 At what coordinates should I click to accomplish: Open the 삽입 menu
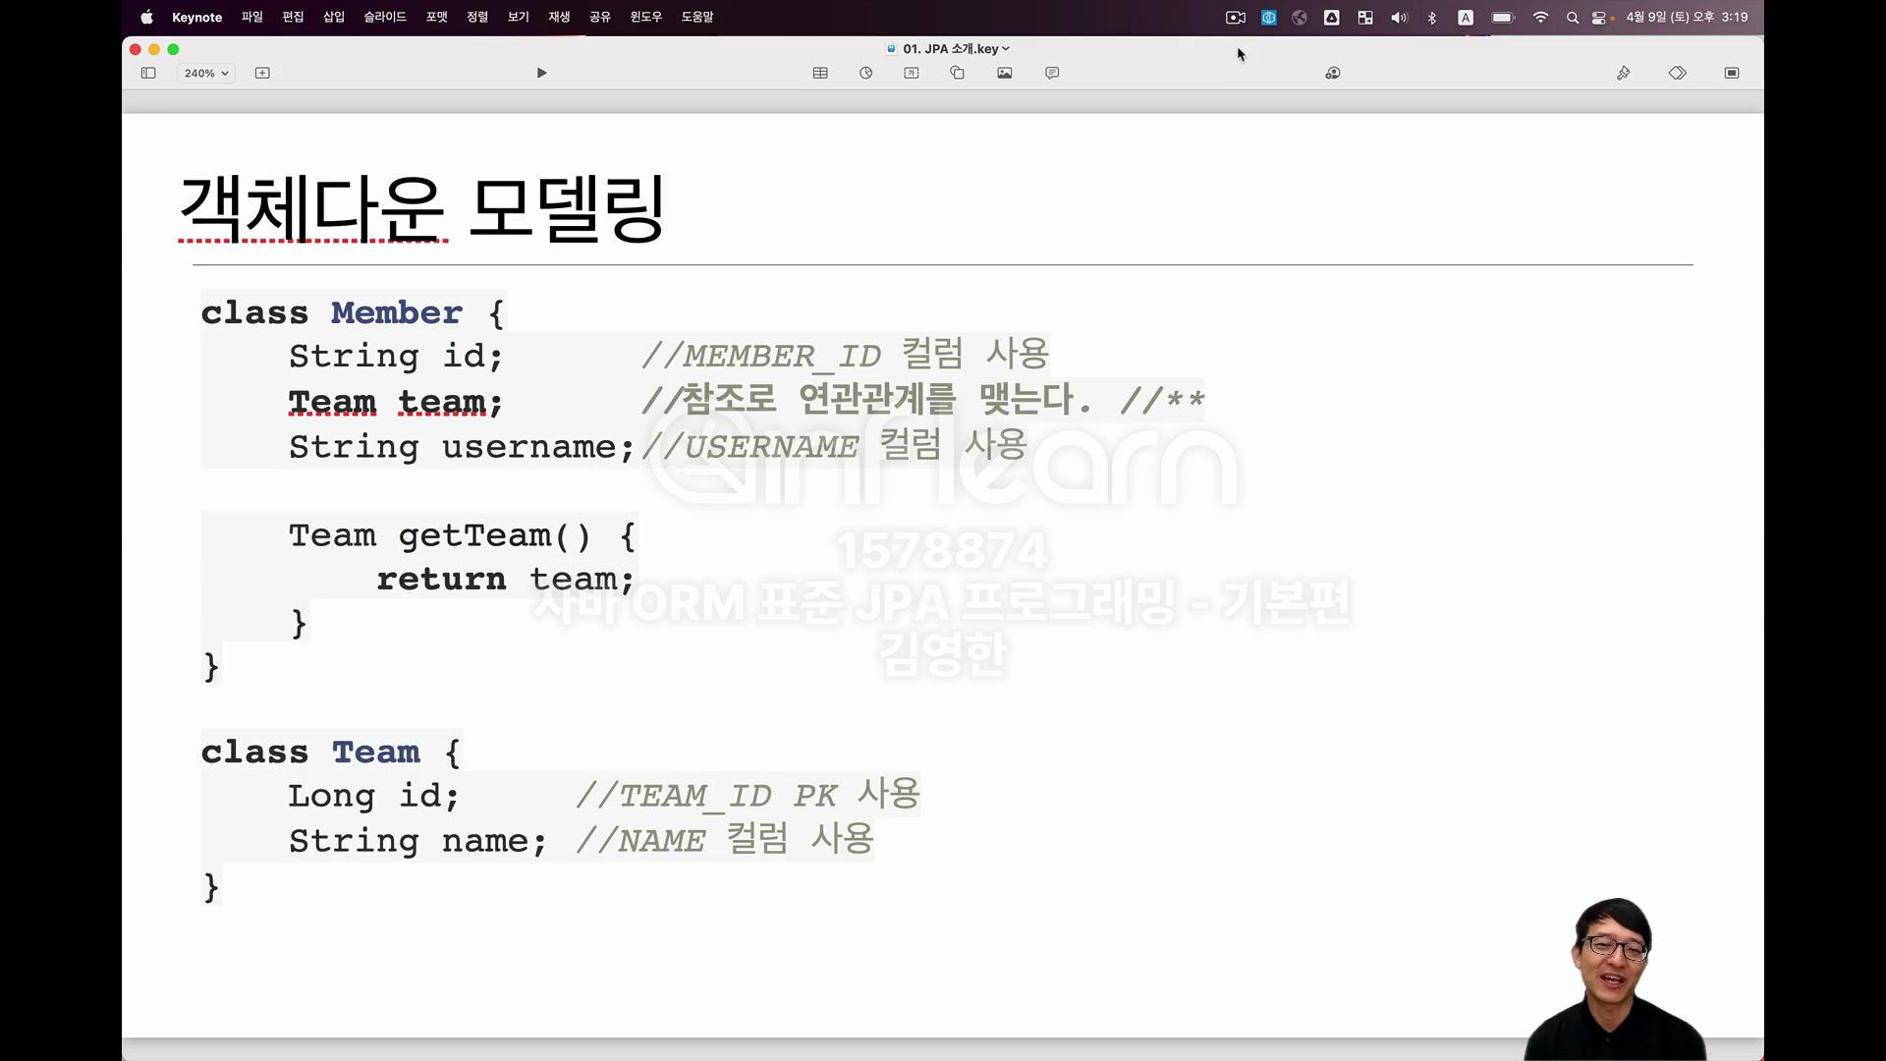pos(334,17)
